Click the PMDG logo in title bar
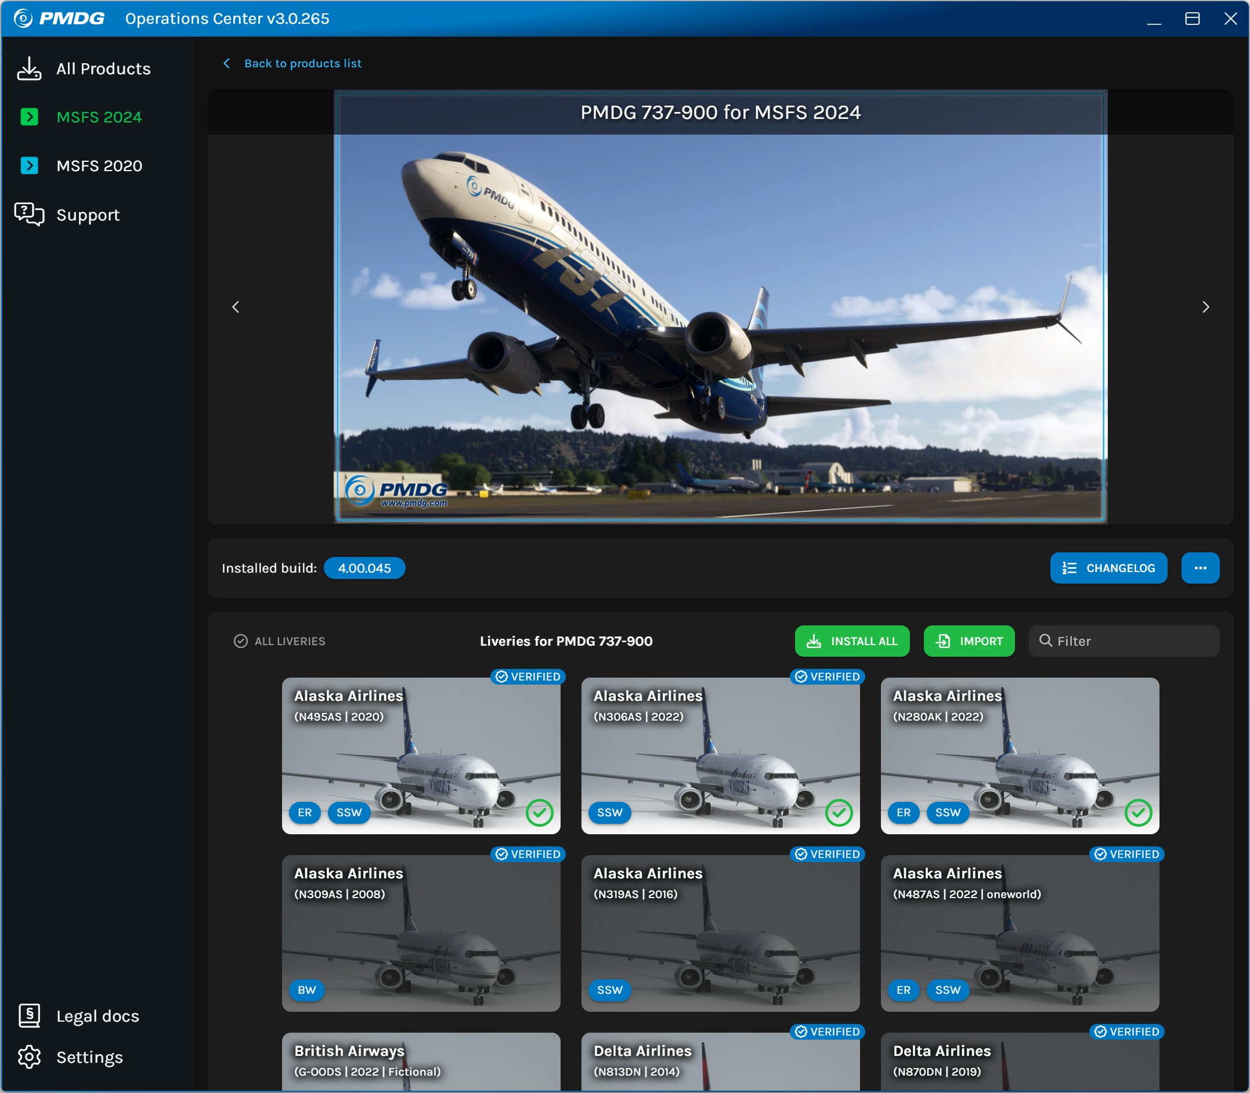The height and width of the screenshot is (1093, 1250). [x=59, y=19]
